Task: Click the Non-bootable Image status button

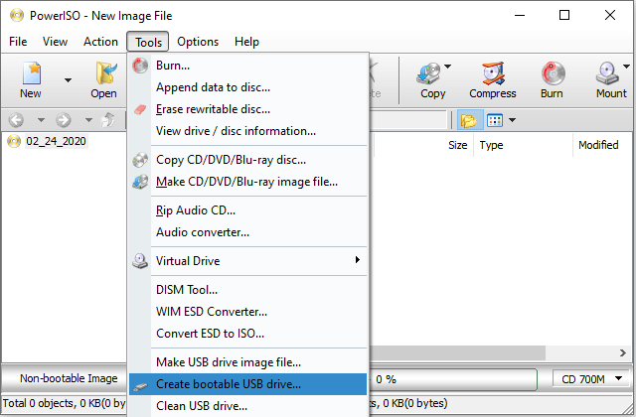Action: (65, 379)
